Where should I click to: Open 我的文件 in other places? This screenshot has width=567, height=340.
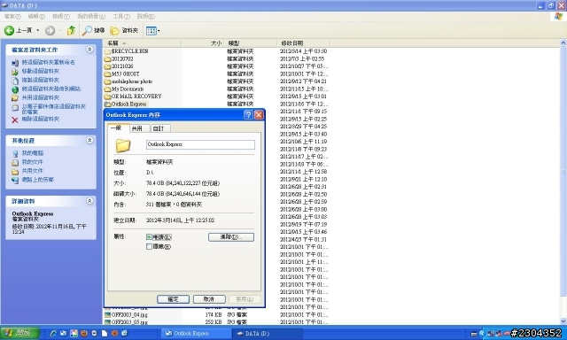pyautogui.click(x=33, y=162)
